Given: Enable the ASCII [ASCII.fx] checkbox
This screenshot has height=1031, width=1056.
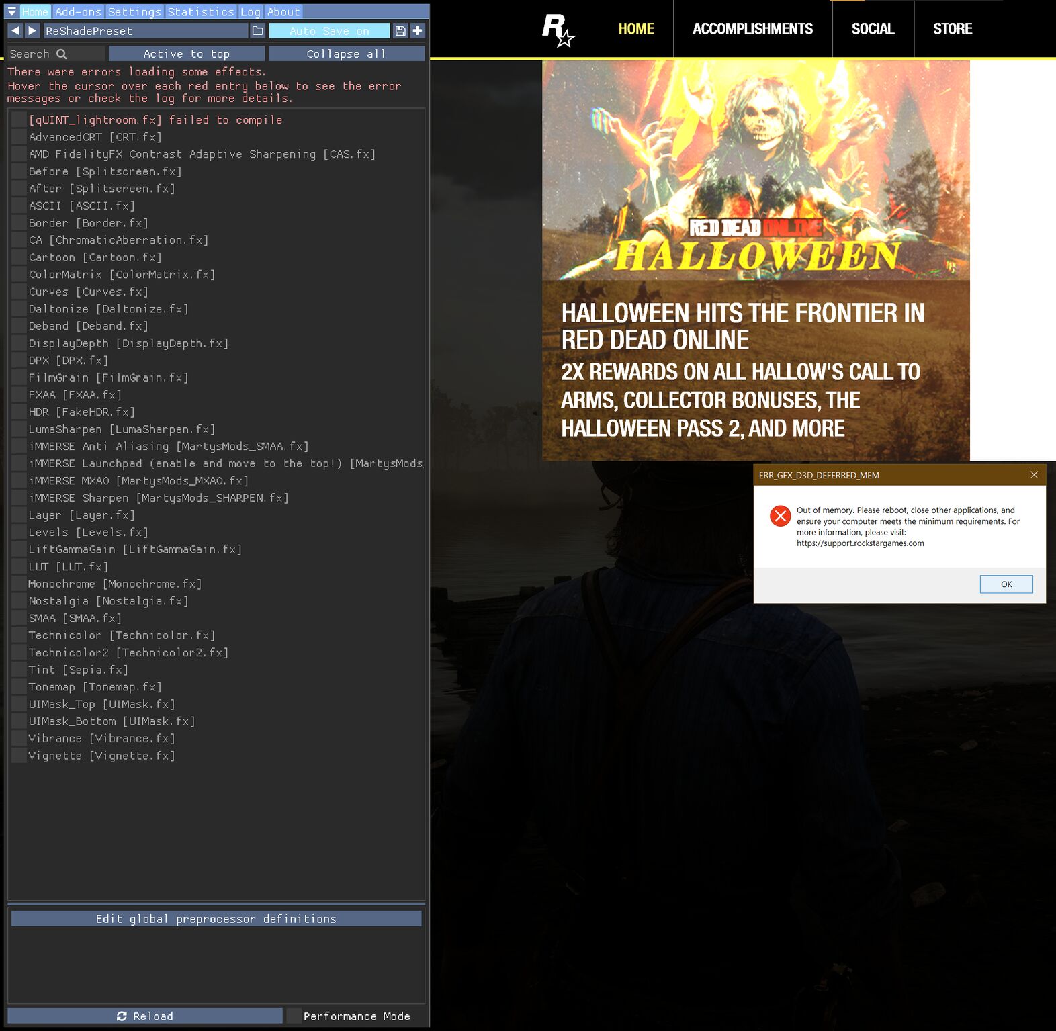Looking at the screenshot, I should 19,206.
